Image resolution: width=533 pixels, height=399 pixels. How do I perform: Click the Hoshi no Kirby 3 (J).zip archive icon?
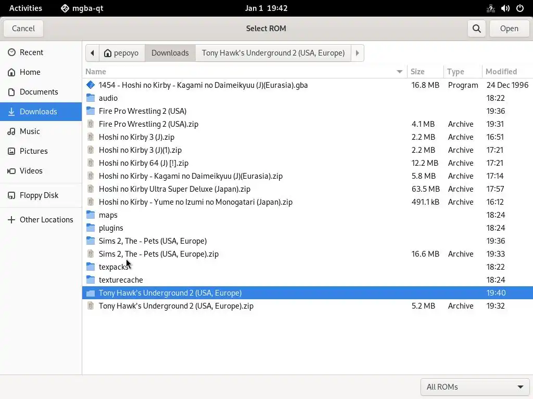pyautogui.click(x=91, y=137)
